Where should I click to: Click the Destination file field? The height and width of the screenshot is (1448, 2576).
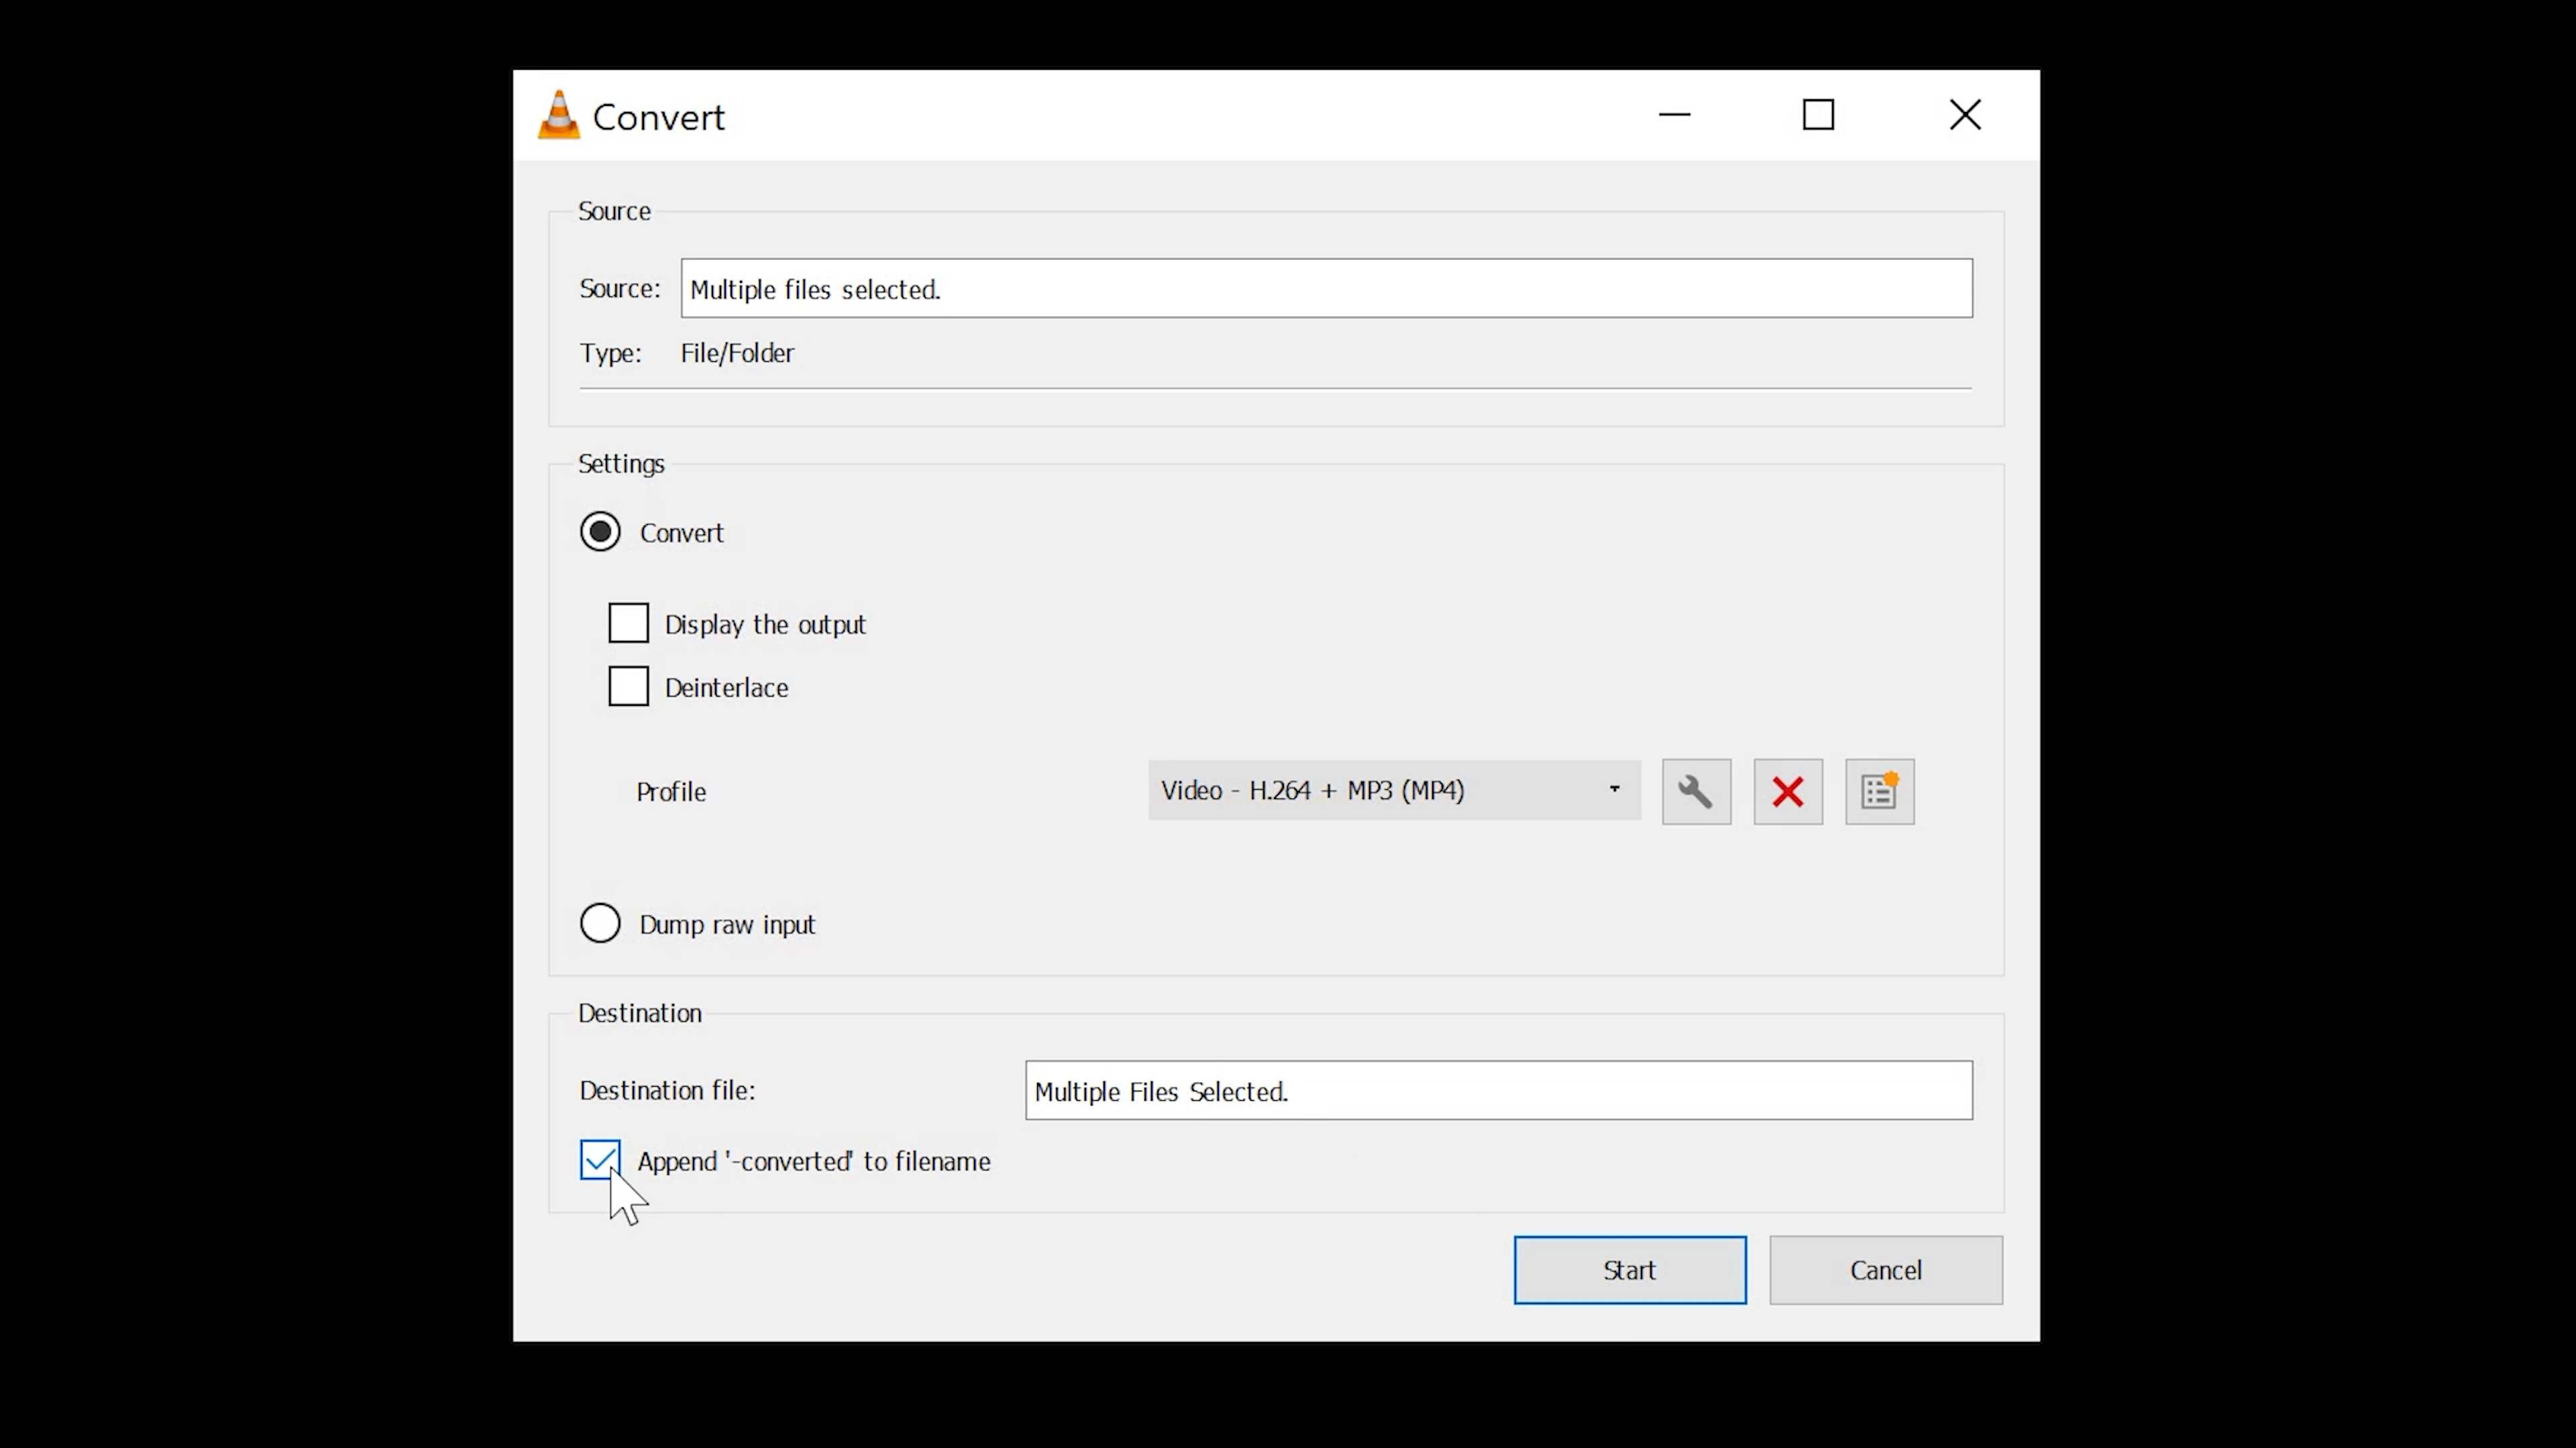click(x=1498, y=1090)
